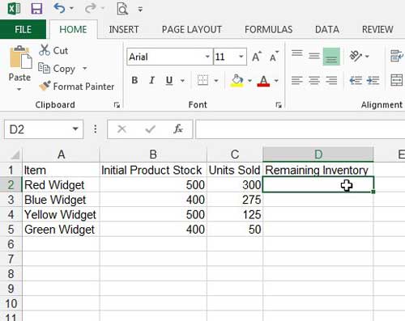Open underline style dropdown arrow
The height and width of the screenshot is (321, 405).
coord(182,81)
